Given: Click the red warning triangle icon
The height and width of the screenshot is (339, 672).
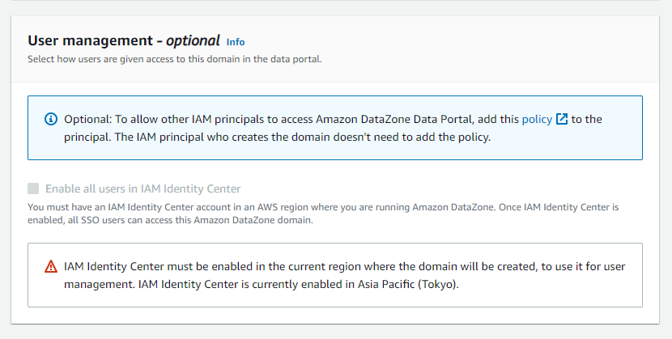Looking at the screenshot, I should click(x=51, y=266).
